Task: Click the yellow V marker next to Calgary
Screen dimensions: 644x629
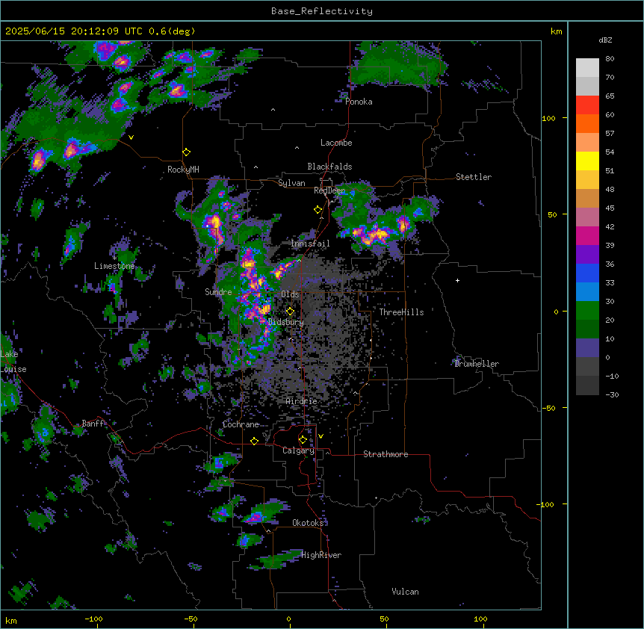Action: 321,436
